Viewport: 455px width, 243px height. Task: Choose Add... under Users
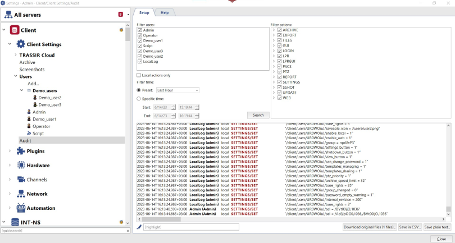coord(33,84)
